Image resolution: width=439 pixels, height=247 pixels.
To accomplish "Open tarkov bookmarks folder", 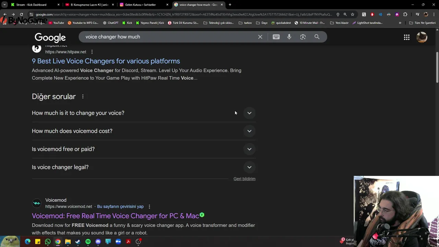I will [245, 23].
